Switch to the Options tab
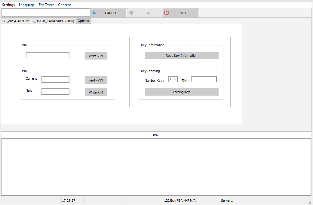 click(83, 21)
